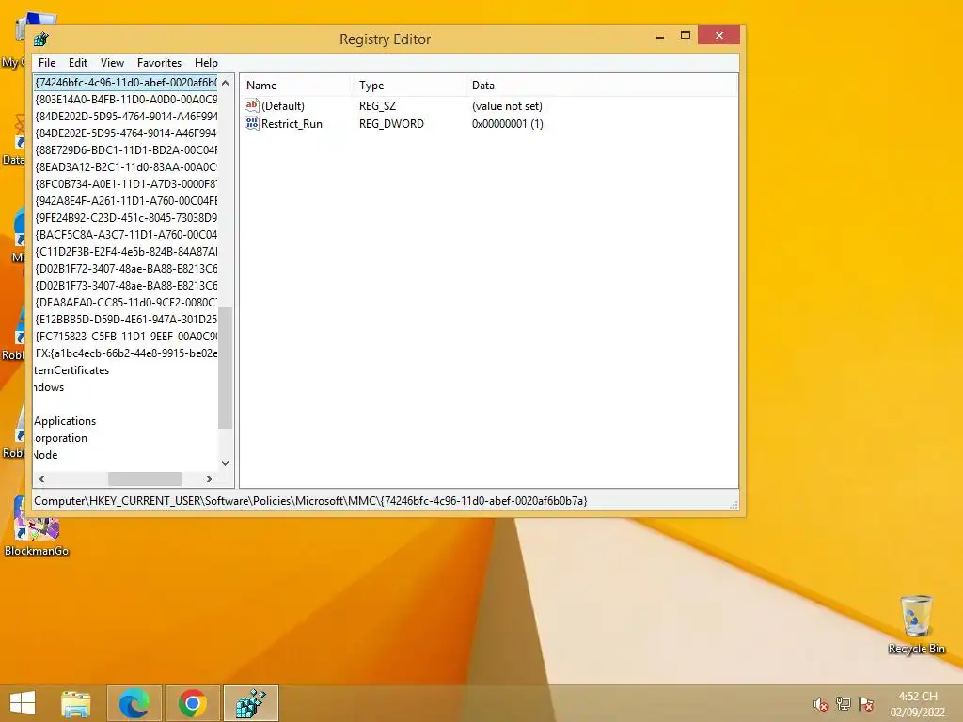
Task: Select key {C11D2F3B-E2F4-4e5b-824B-84A87A
Action: pyautogui.click(x=126, y=252)
